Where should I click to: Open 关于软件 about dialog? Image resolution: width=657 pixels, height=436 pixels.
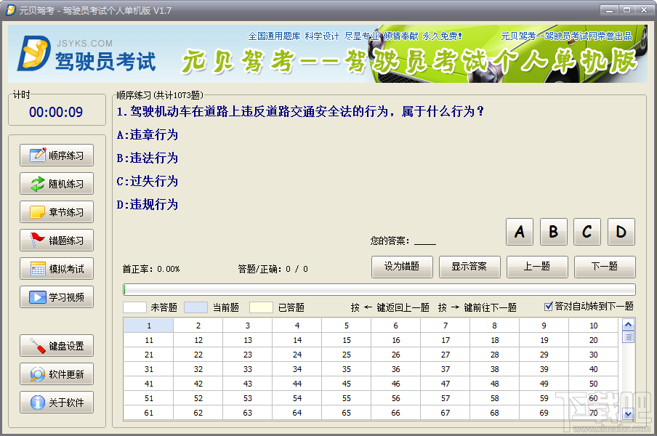pyautogui.click(x=56, y=402)
